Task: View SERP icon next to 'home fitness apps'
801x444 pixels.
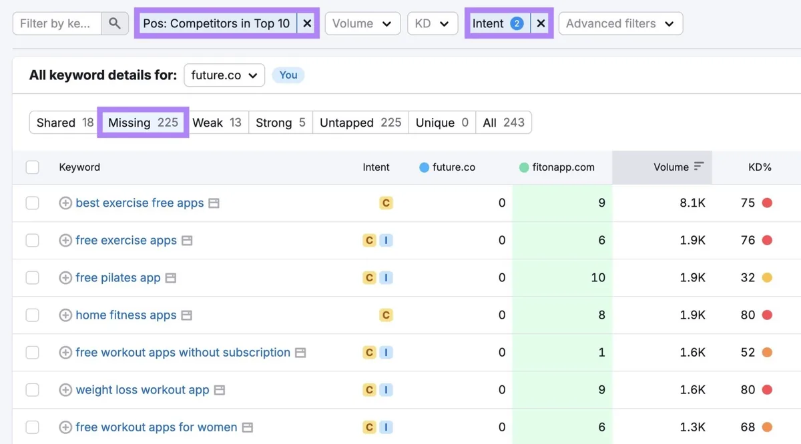Action: coord(187,315)
